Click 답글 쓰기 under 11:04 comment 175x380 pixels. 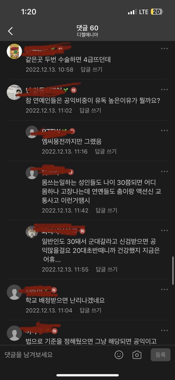coord(90,310)
